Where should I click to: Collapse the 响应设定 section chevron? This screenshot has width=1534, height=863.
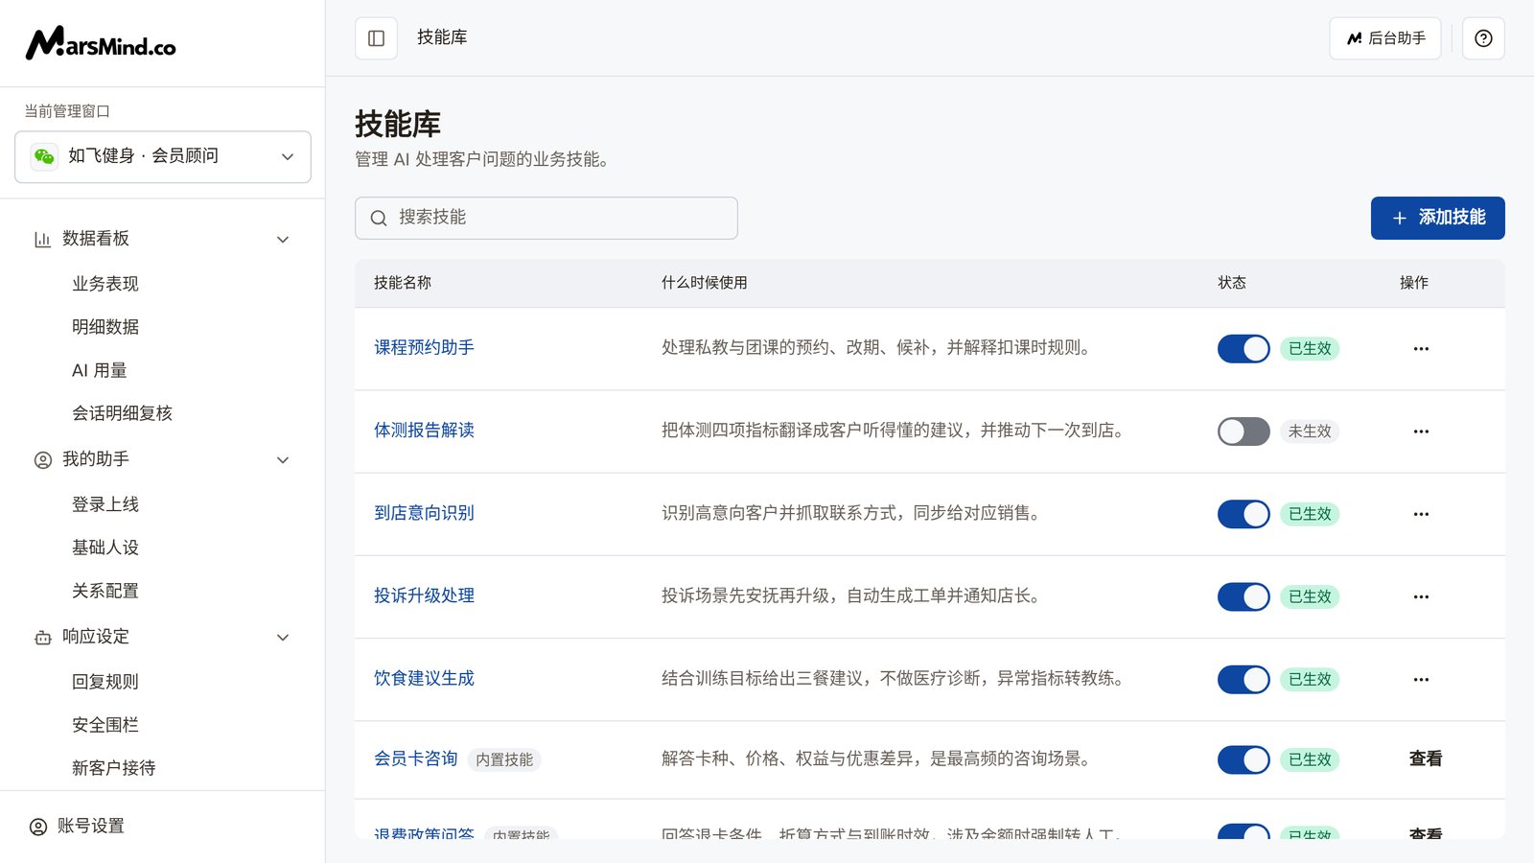[283, 638]
